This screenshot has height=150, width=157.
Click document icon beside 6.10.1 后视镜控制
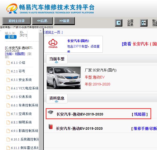click(8, 139)
